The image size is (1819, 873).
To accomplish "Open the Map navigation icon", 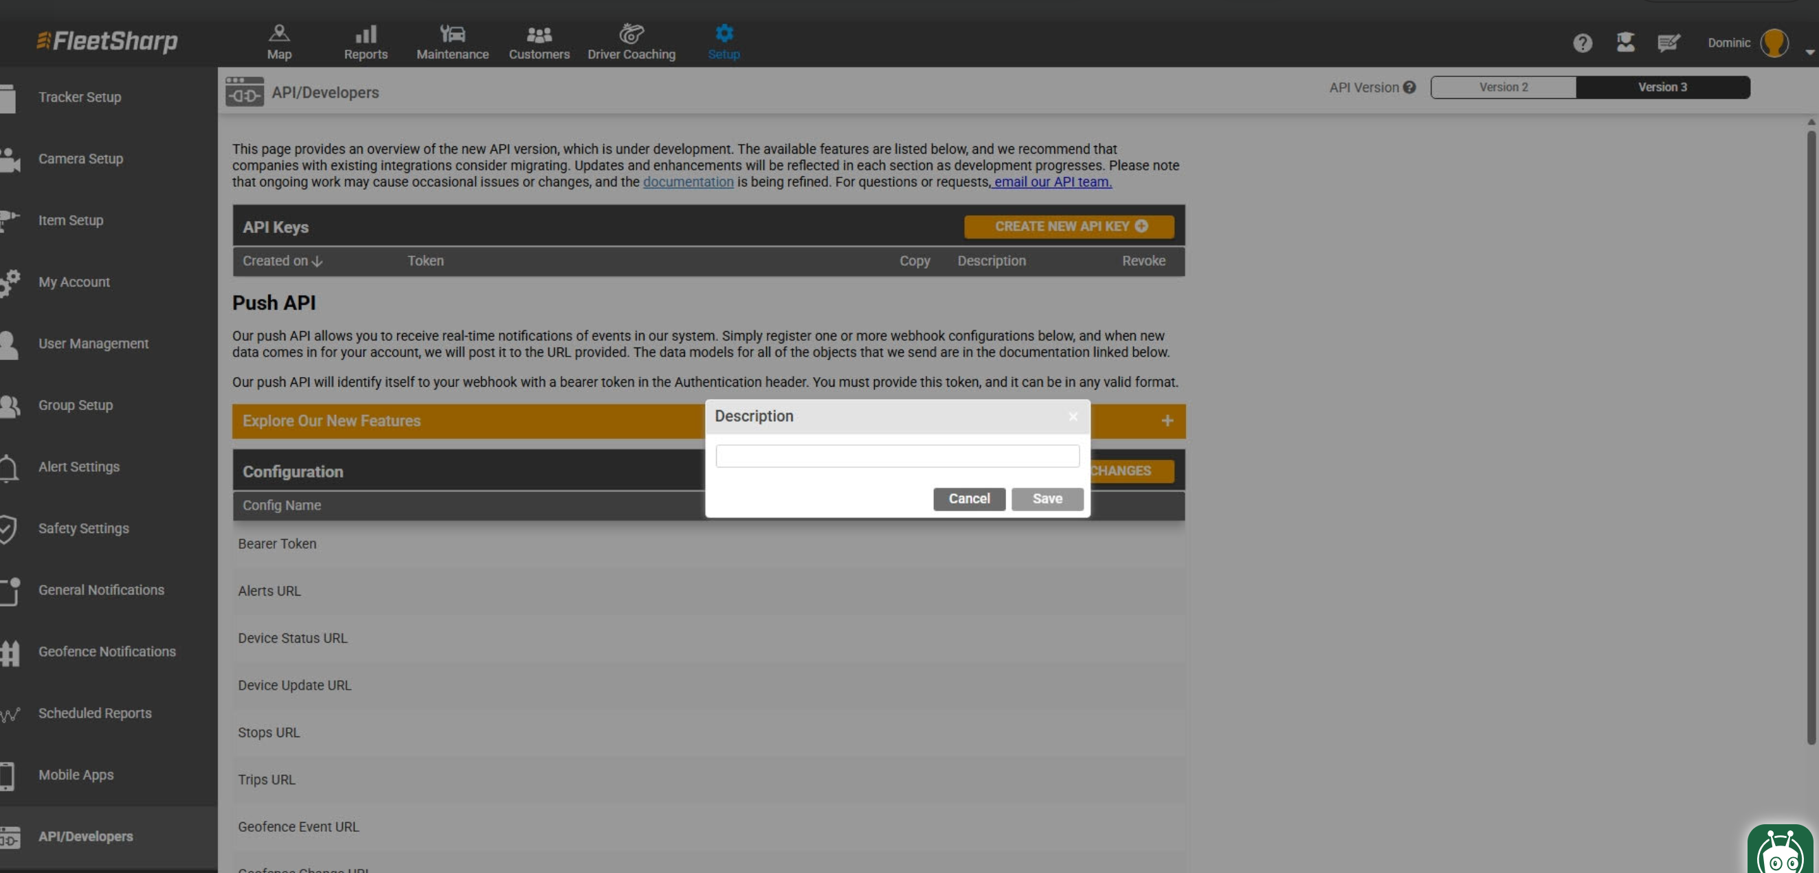I will coord(279,33).
